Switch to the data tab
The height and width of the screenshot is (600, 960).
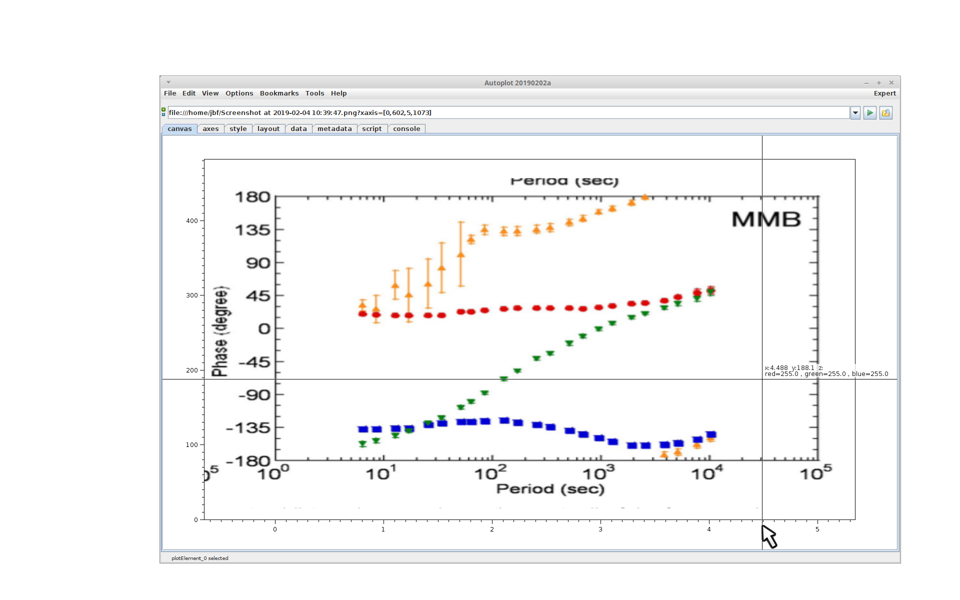(x=298, y=129)
